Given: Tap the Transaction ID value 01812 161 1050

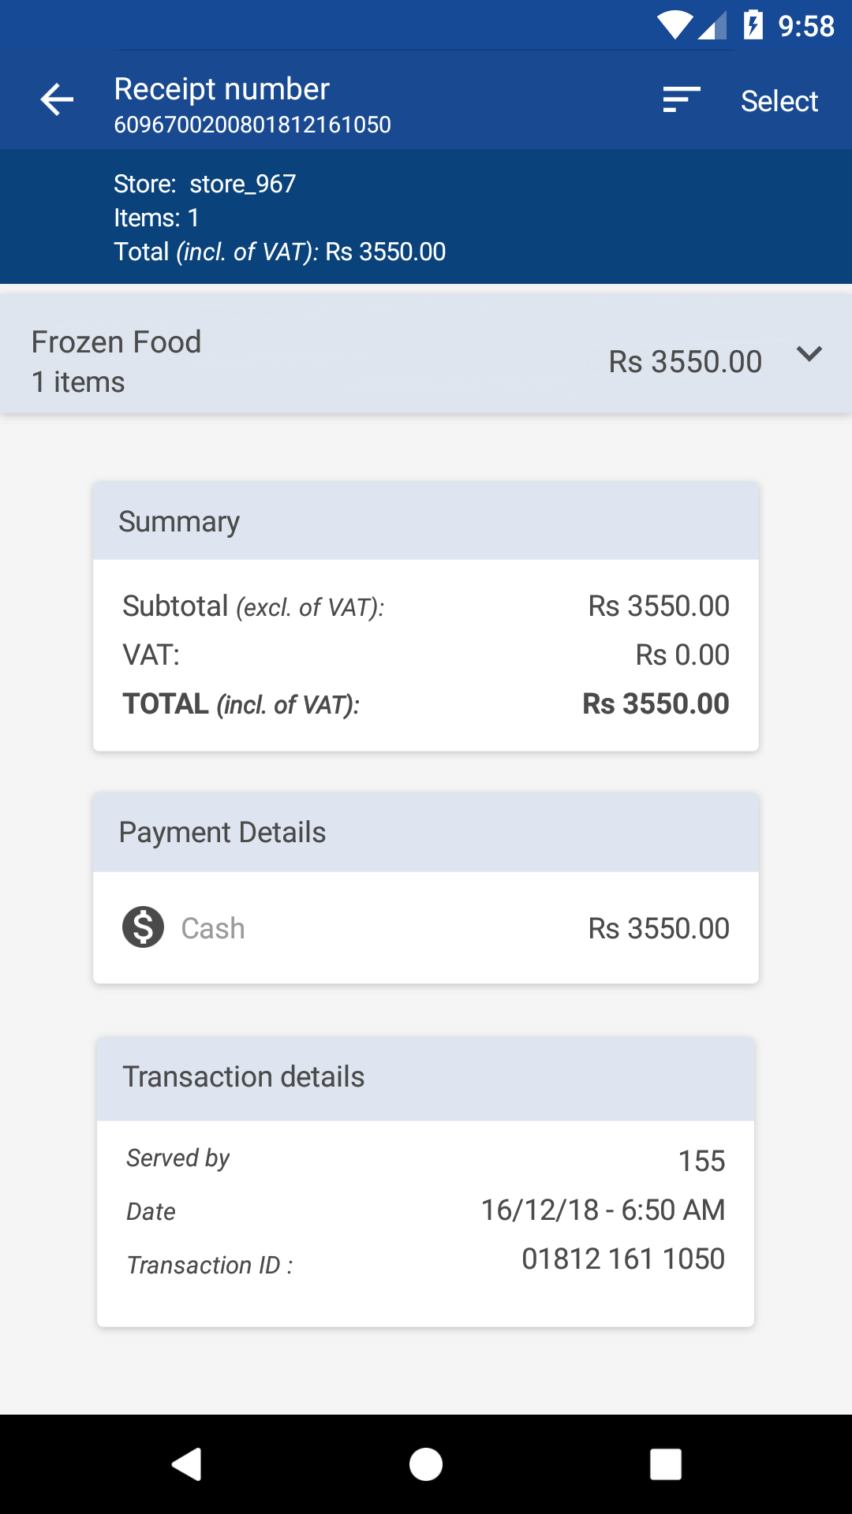Looking at the screenshot, I should [x=623, y=1259].
